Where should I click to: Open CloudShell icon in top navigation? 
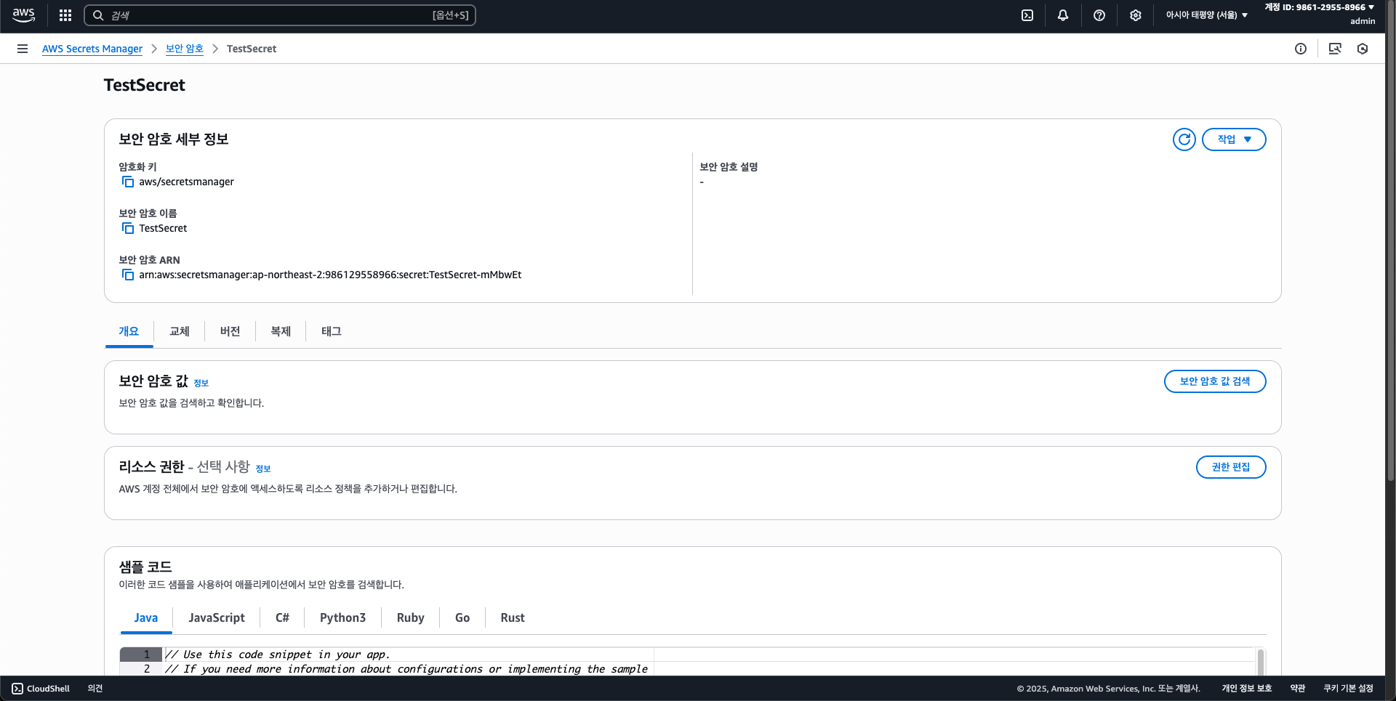click(x=1027, y=15)
